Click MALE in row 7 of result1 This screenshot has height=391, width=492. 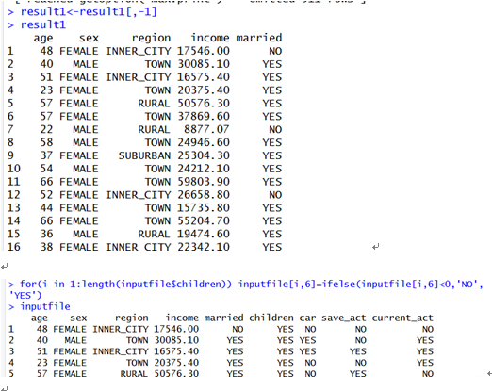point(86,129)
